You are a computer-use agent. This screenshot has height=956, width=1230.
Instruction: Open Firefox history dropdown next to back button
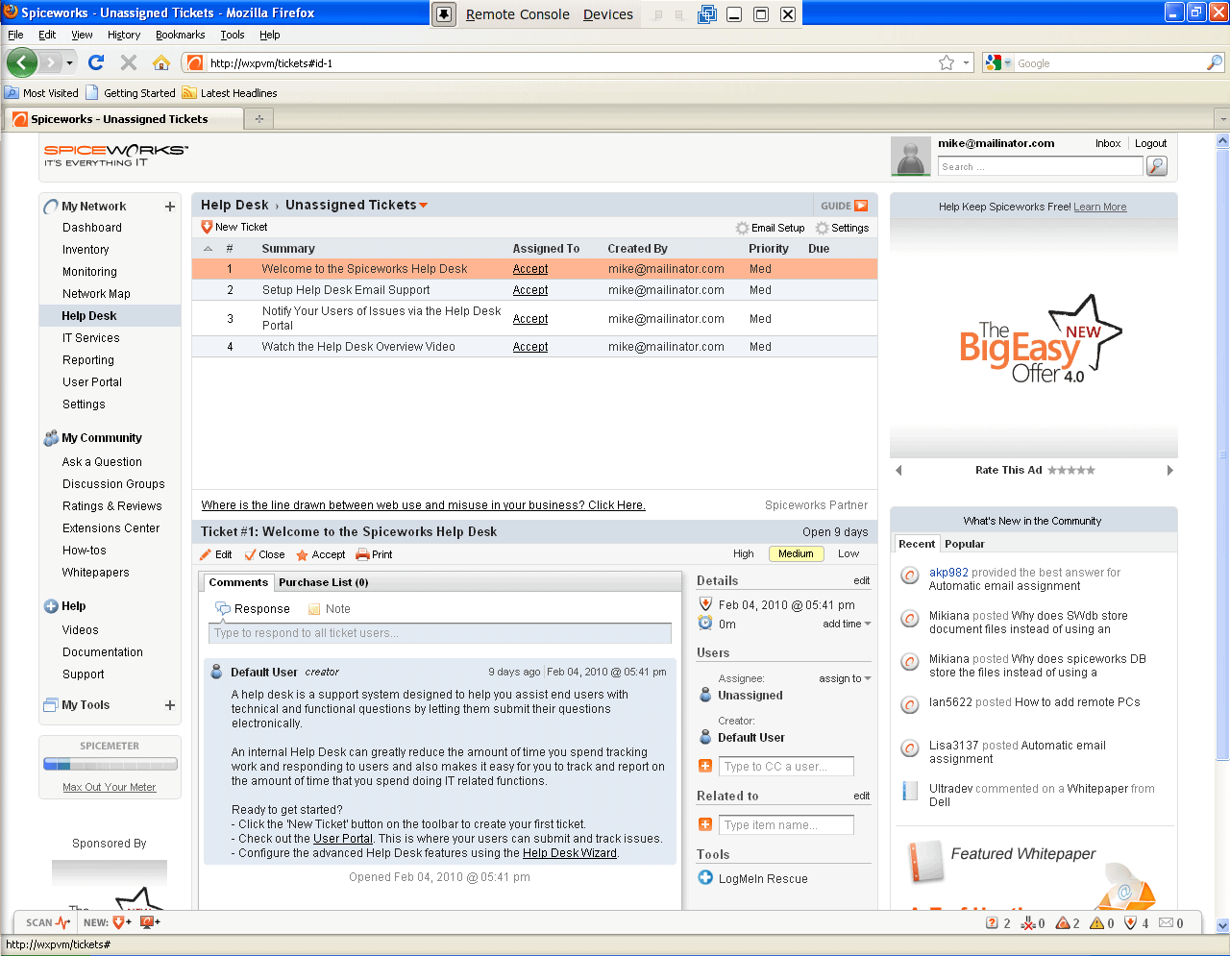tap(69, 62)
